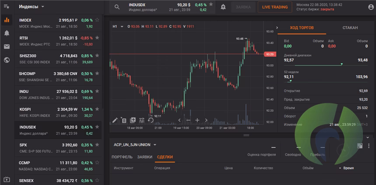Open the portfolio panel three-dot menu
The image size is (376, 185).
(x=369, y=146)
